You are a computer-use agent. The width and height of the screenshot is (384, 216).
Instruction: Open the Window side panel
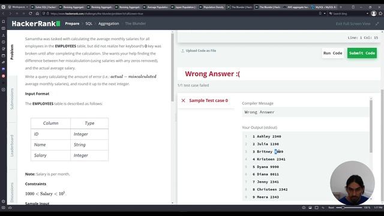(4, 56)
